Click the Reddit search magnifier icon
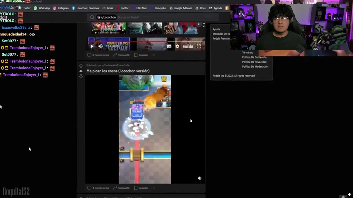The height and width of the screenshot is (198, 353). pos(92,17)
